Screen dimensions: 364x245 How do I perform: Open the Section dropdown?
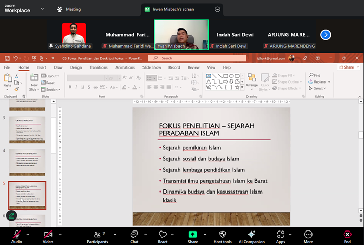pyautogui.click(x=50, y=89)
